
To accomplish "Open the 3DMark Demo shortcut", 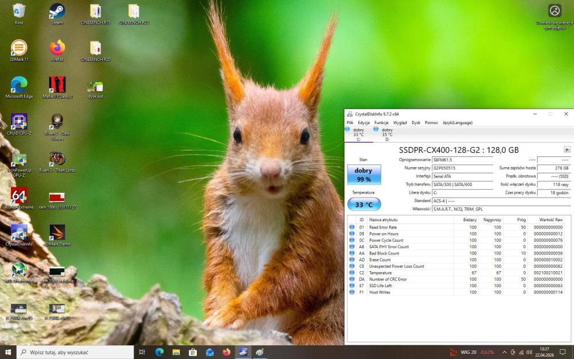I will pyautogui.click(x=57, y=235).
